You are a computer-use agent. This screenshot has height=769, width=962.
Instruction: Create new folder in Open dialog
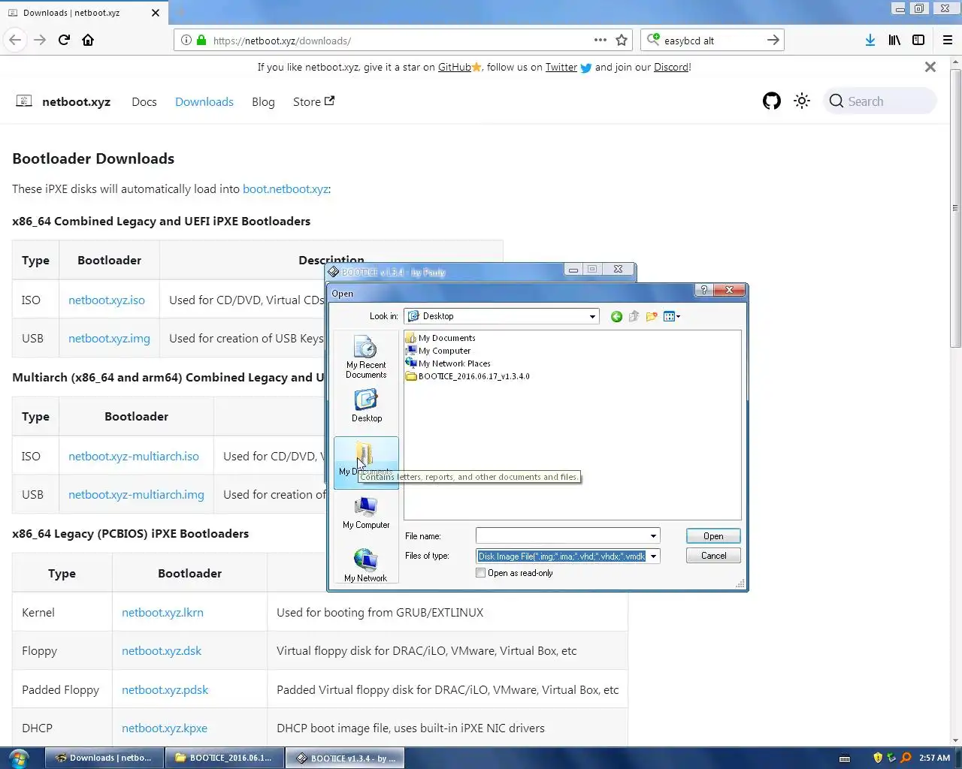[652, 316]
